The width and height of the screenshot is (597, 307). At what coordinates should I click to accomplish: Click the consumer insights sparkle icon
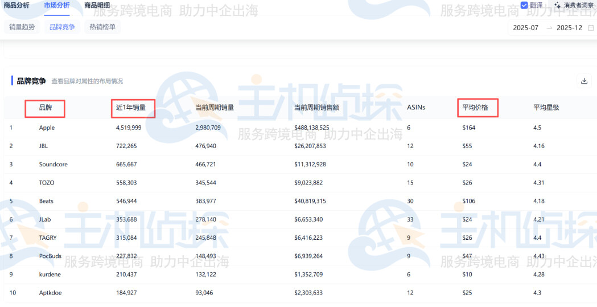coord(557,5)
